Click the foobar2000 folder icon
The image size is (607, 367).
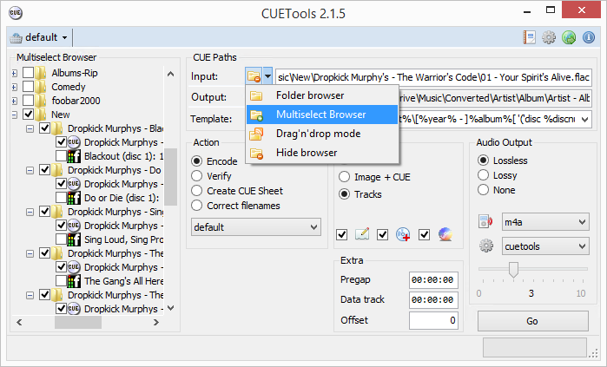[x=41, y=101]
